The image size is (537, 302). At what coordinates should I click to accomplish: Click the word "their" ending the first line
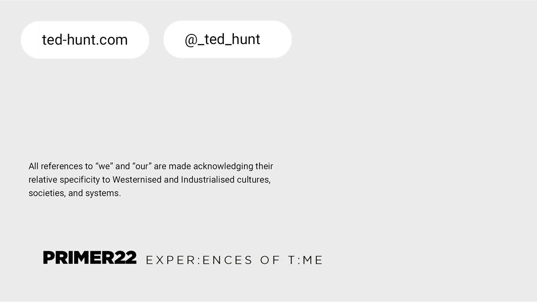pos(264,166)
